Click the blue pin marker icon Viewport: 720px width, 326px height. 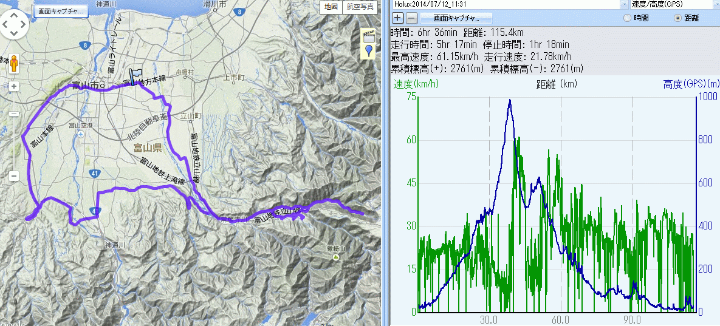368,52
